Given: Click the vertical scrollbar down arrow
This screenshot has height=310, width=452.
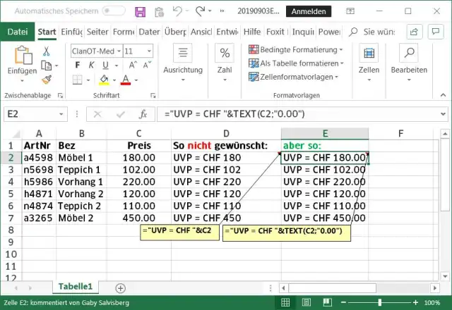Looking at the screenshot, I should tap(445, 276).
